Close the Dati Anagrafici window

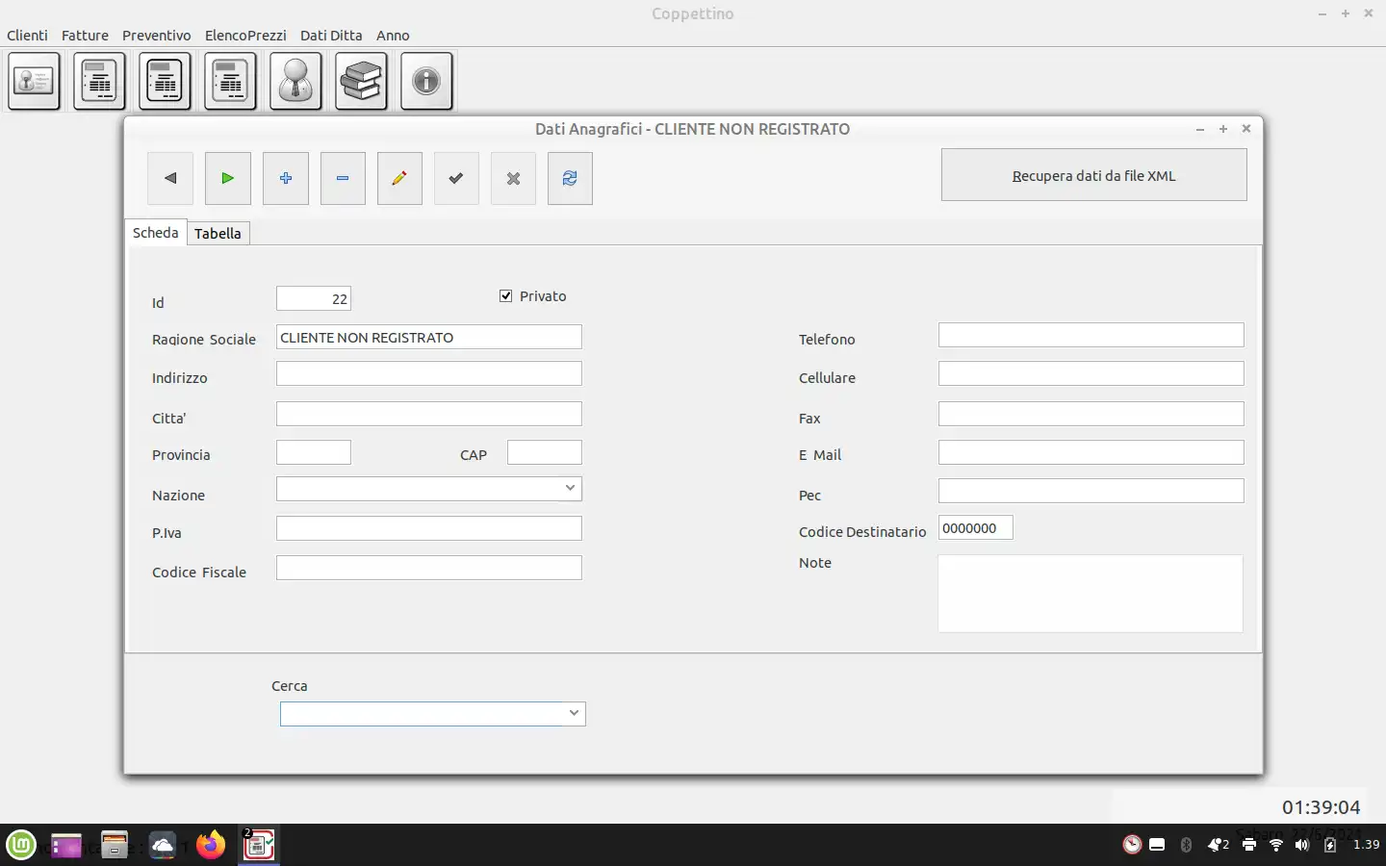point(1246,129)
